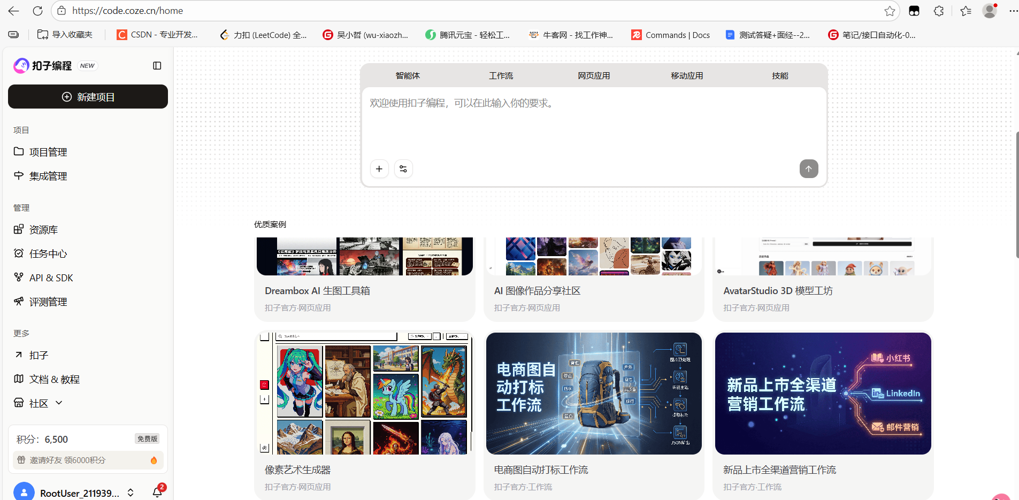This screenshot has height=500, width=1019.
Task: Open 牛客网 bookmark
Action: pos(571,35)
